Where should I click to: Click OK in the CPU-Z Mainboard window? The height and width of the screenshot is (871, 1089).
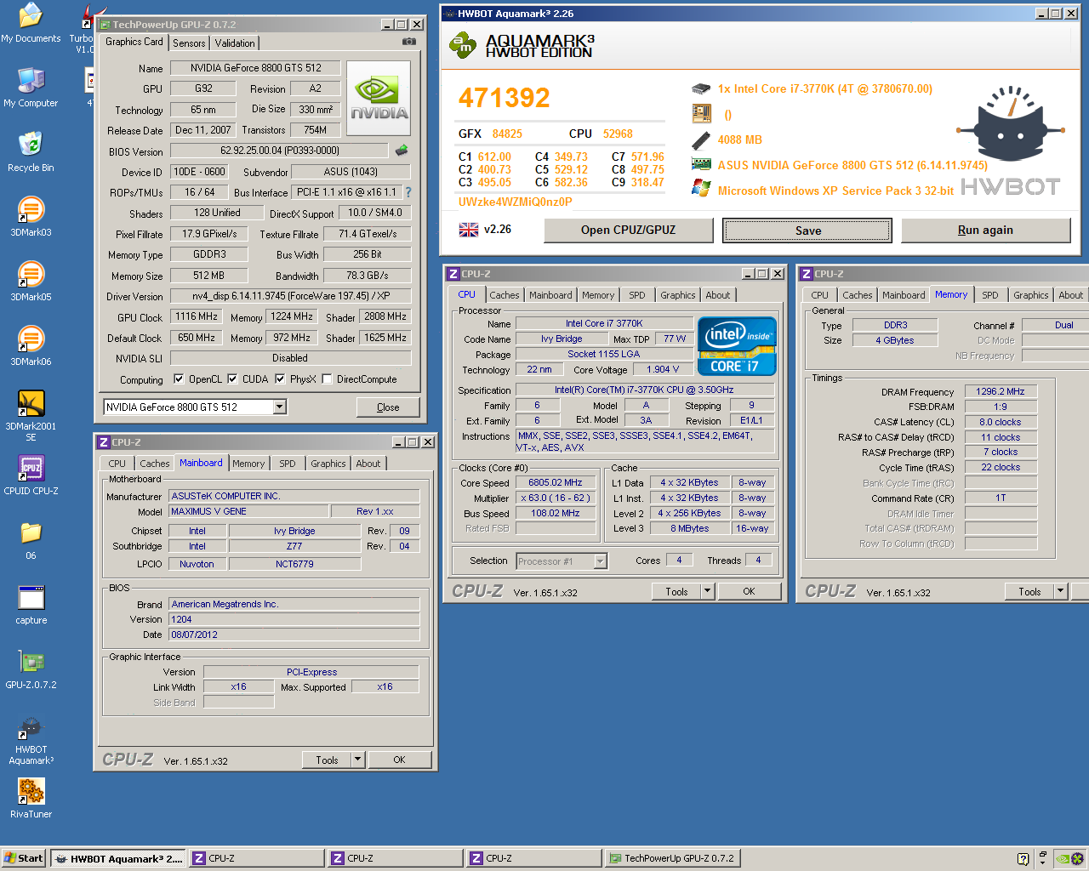399,760
